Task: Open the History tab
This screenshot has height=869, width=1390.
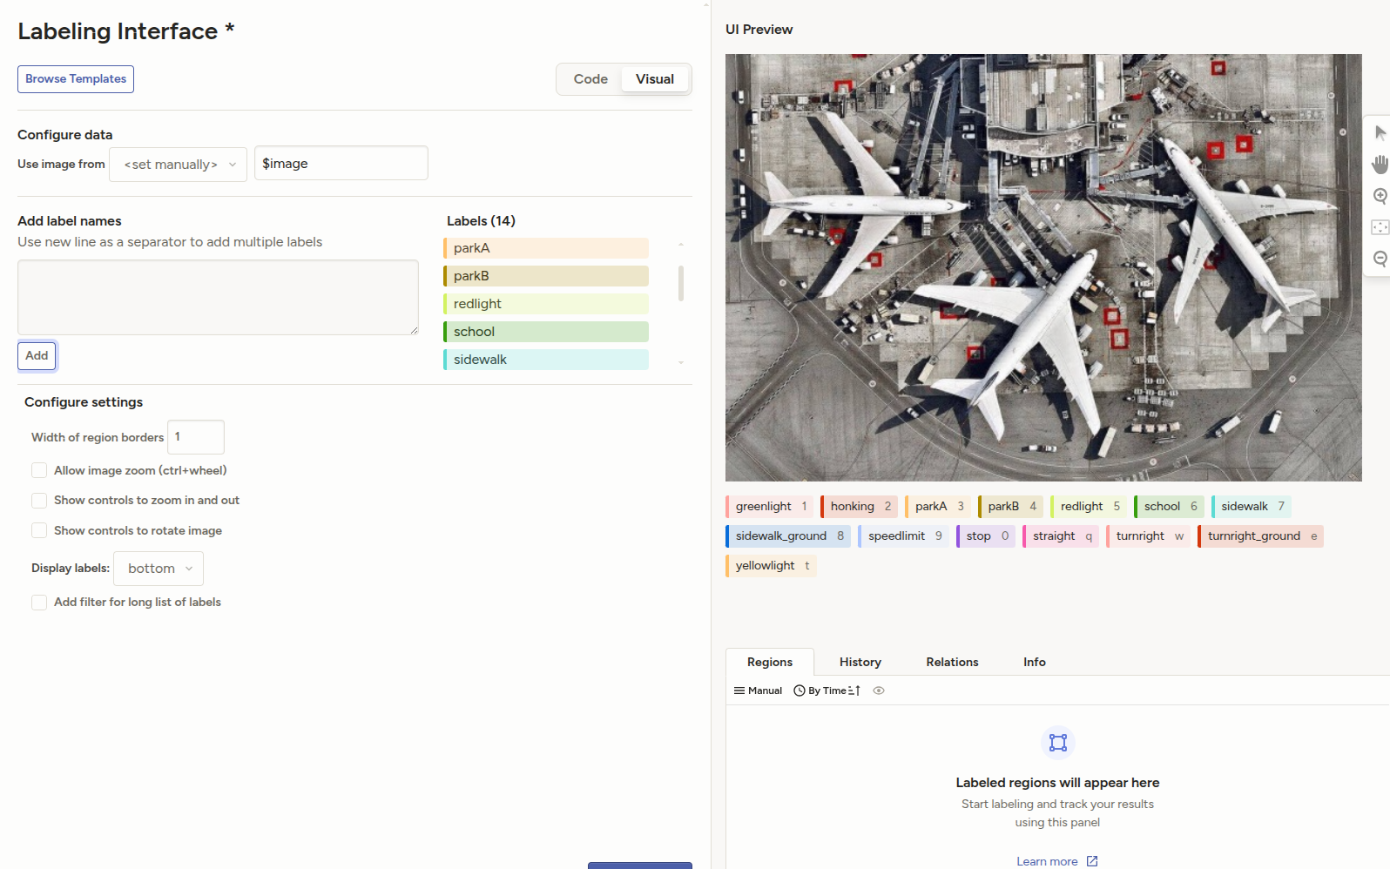Action: coord(860,662)
